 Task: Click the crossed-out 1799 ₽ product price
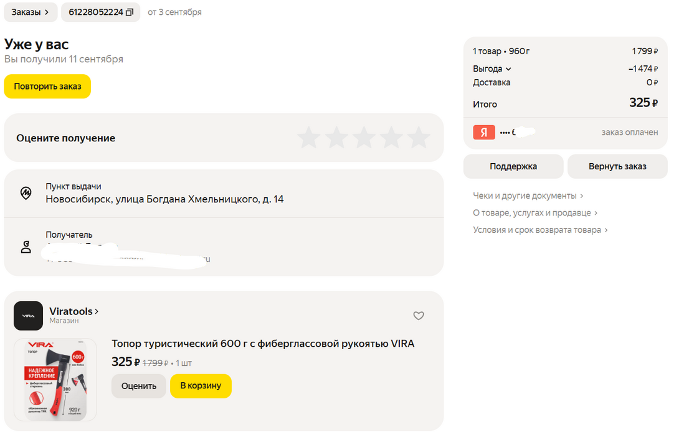pyautogui.click(x=156, y=363)
